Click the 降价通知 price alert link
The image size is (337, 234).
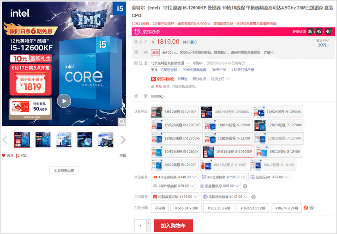[x=190, y=42]
